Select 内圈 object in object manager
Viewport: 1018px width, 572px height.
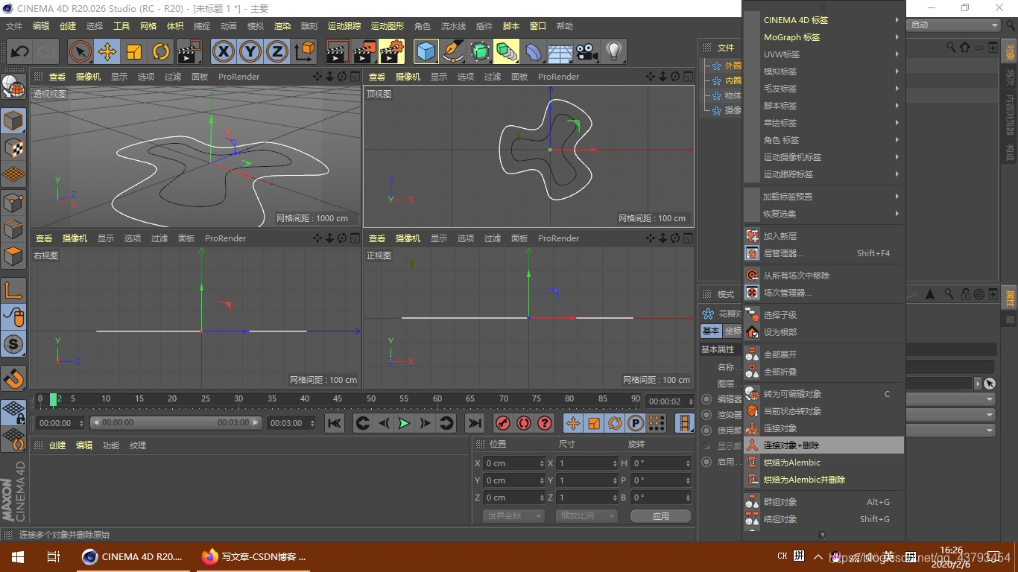[733, 80]
